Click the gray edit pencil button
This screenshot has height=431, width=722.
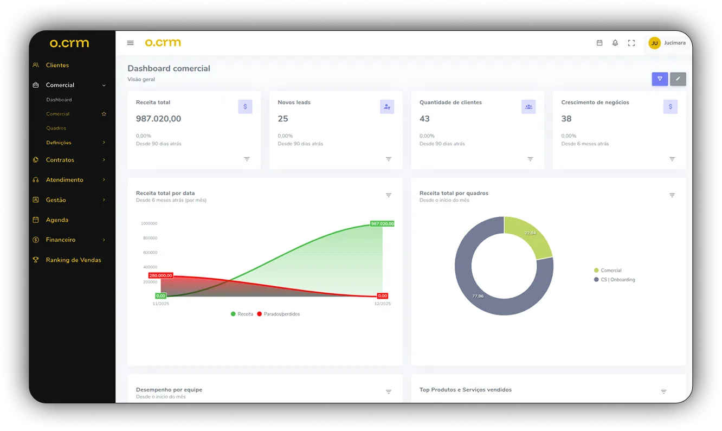click(678, 79)
